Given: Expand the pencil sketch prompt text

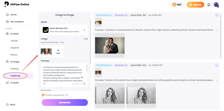Looking at the screenshot, I should click(217, 80).
